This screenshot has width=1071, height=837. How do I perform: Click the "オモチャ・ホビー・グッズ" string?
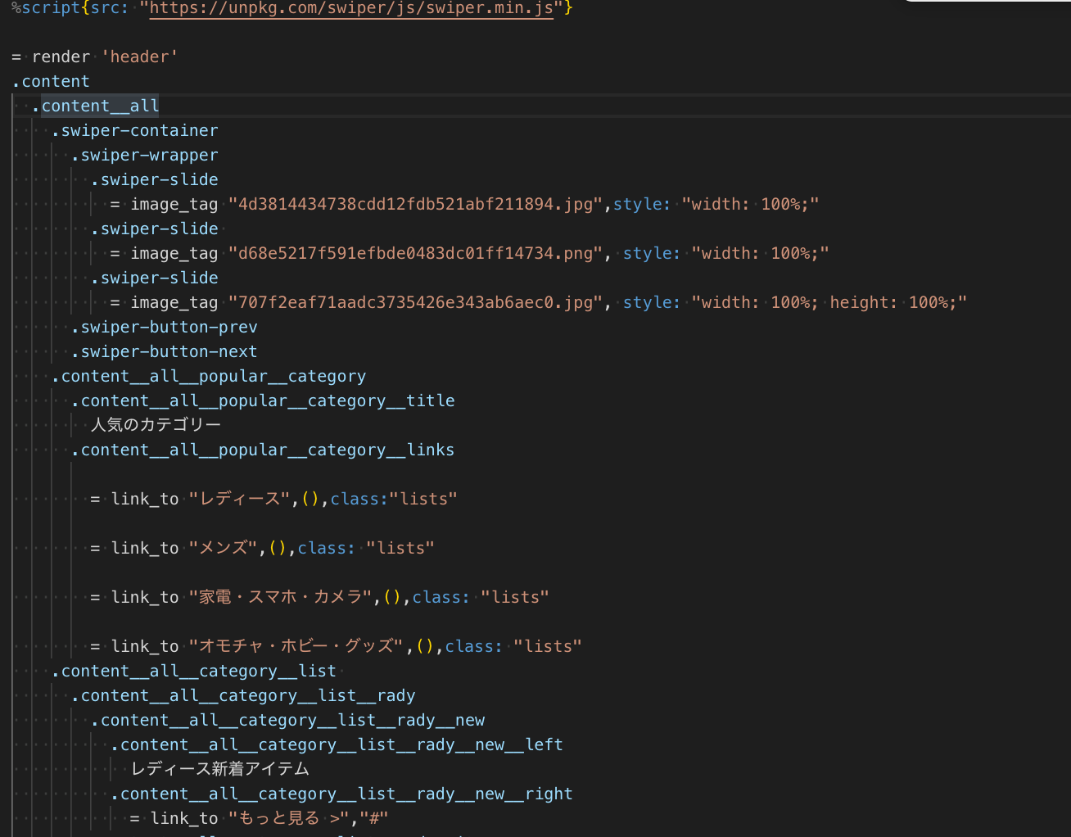(296, 646)
